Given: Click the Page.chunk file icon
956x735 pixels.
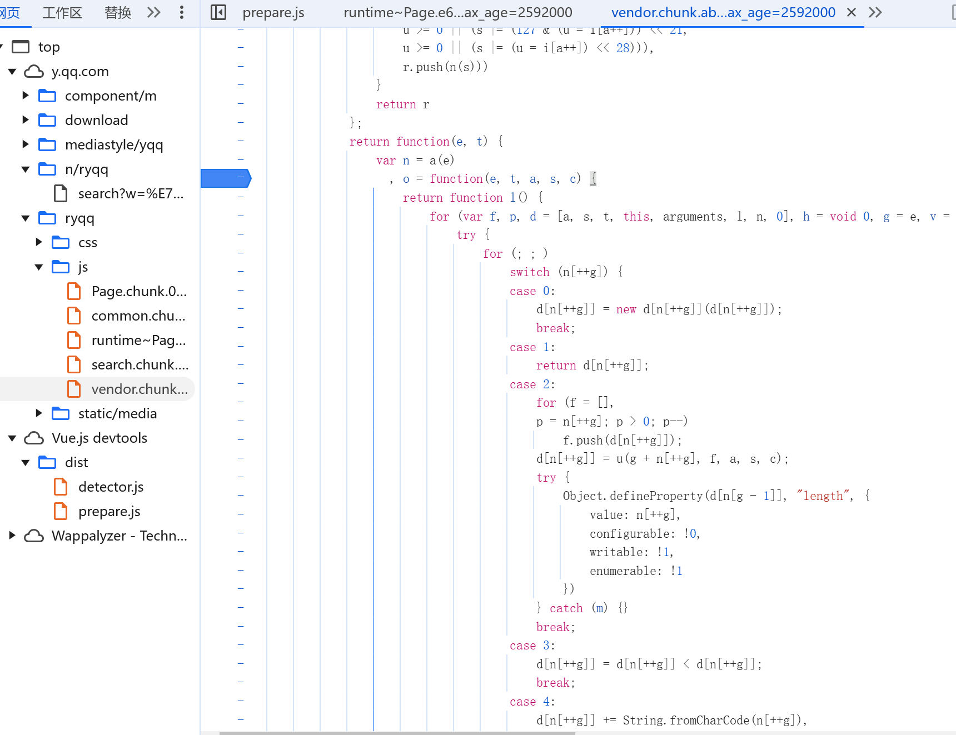Looking at the screenshot, I should coord(74,291).
